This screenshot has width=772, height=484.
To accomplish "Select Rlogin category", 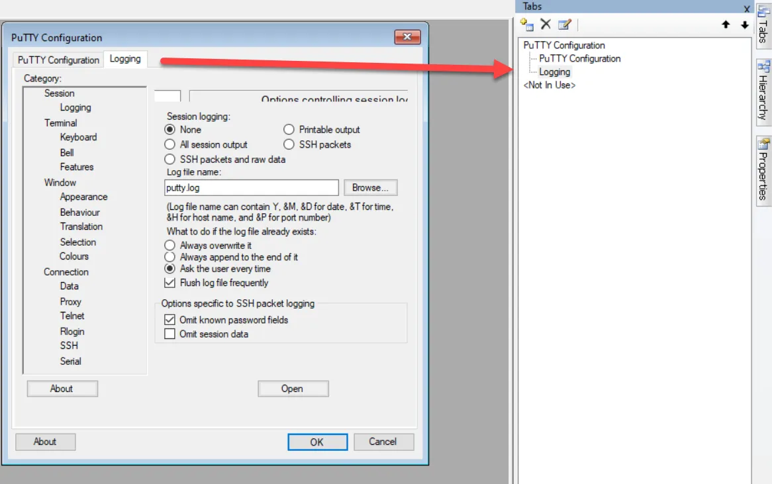I will (x=72, y=331).
